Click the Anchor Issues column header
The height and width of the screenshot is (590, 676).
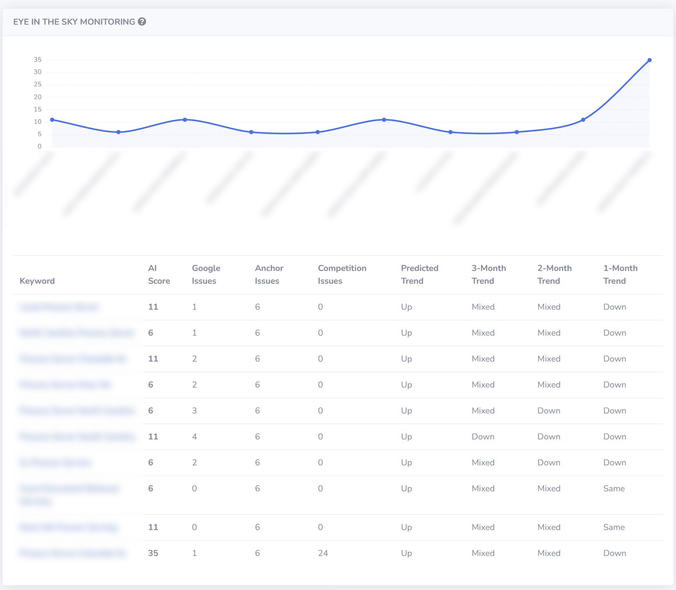click(x=269, y=274)
